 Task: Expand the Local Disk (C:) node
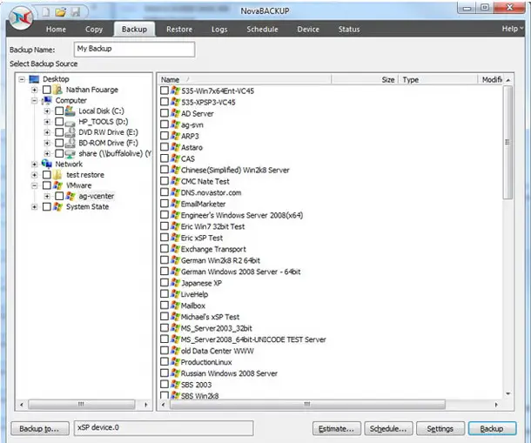47,111
